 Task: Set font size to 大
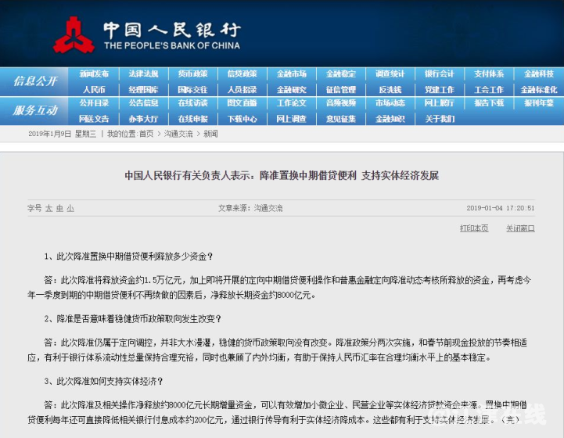49,208
